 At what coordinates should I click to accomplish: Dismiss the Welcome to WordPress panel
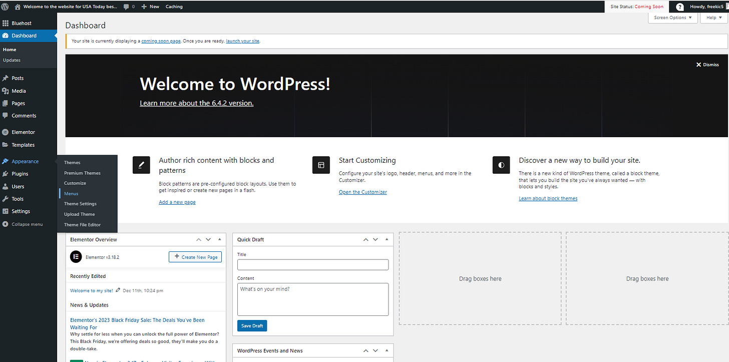pyautogui.click(x=707, y=65)
